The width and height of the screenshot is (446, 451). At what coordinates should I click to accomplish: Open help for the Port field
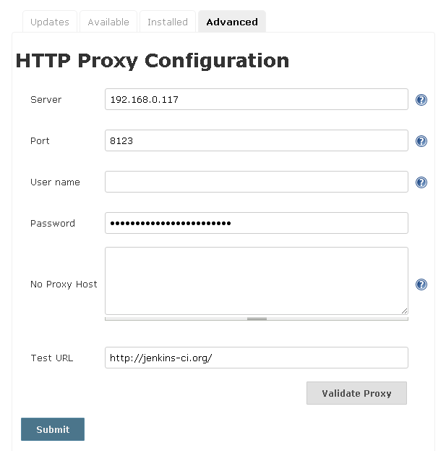pyautogui.click(x=421, y=141)
